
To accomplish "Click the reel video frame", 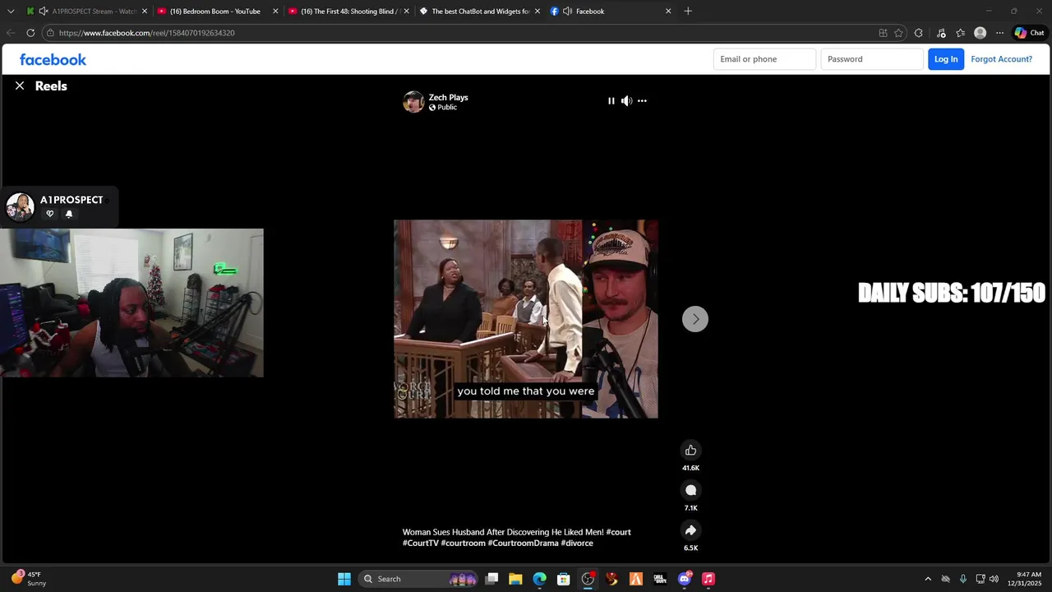I will pyautogui.click(x=526, y=319).
